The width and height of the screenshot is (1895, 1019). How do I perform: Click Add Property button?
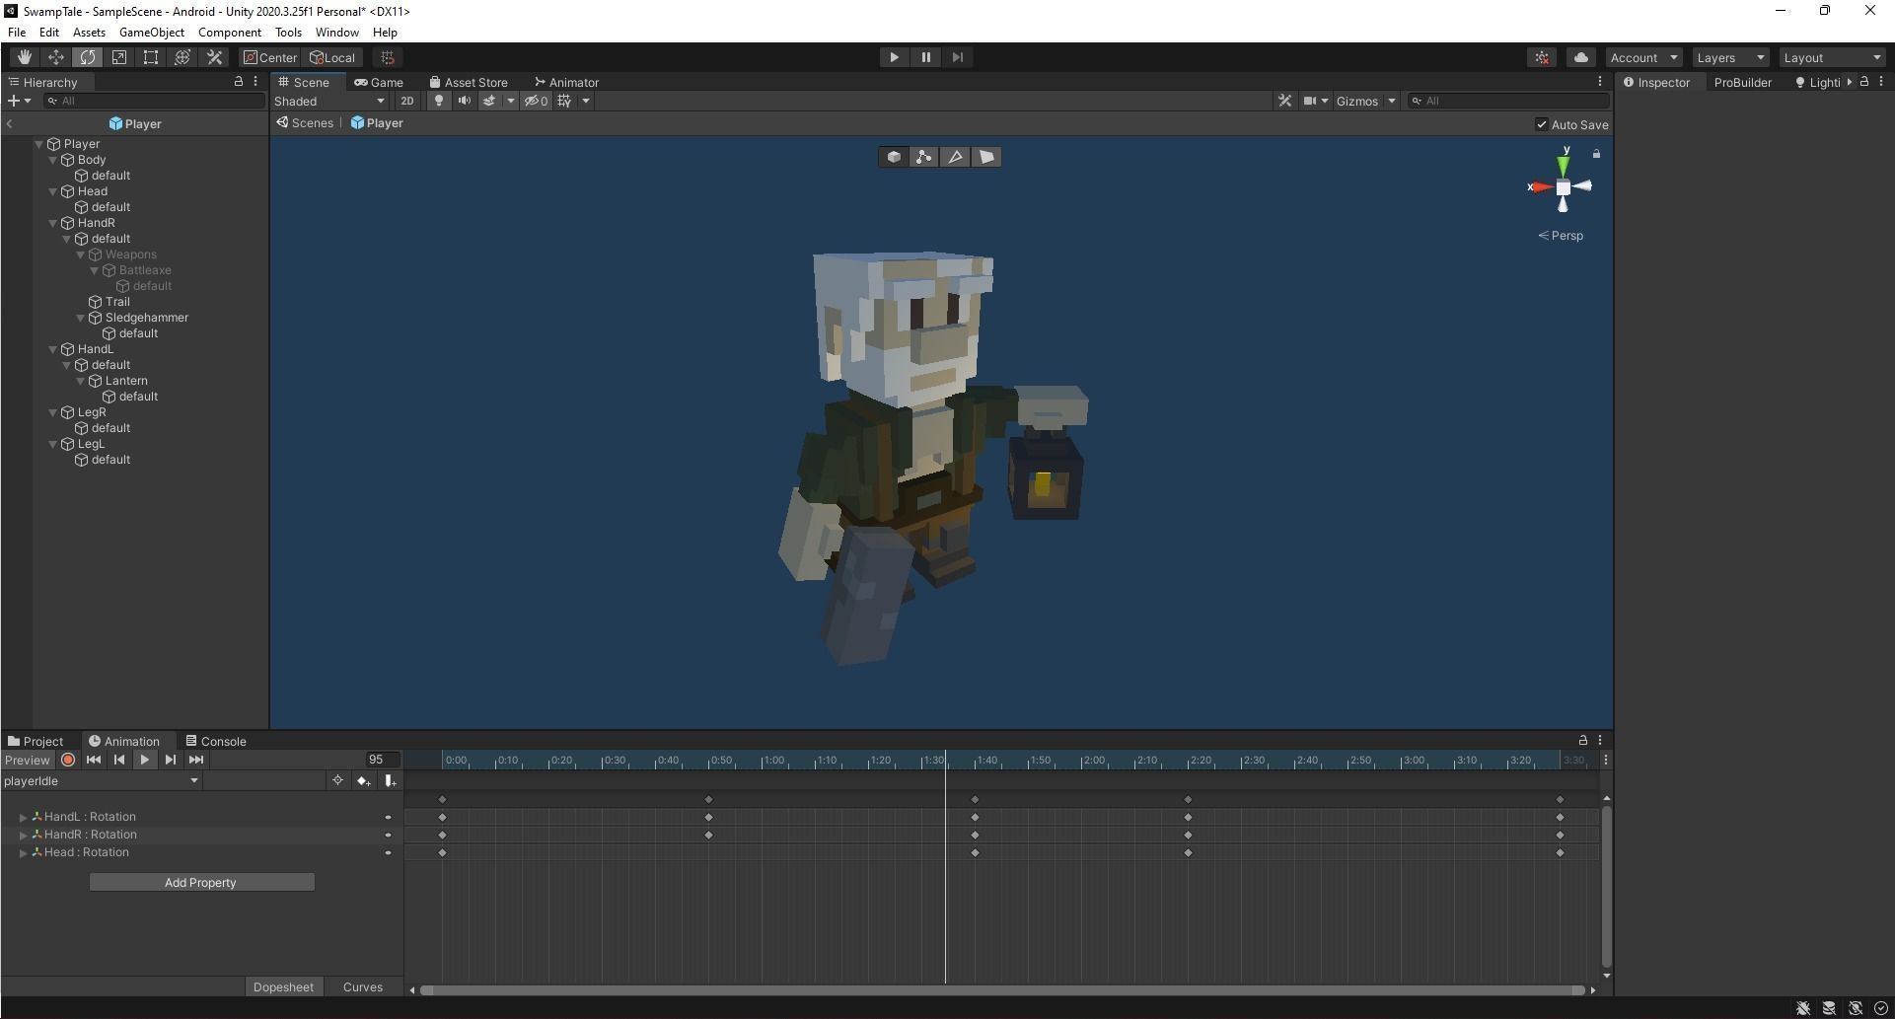(x=201, y=882)
